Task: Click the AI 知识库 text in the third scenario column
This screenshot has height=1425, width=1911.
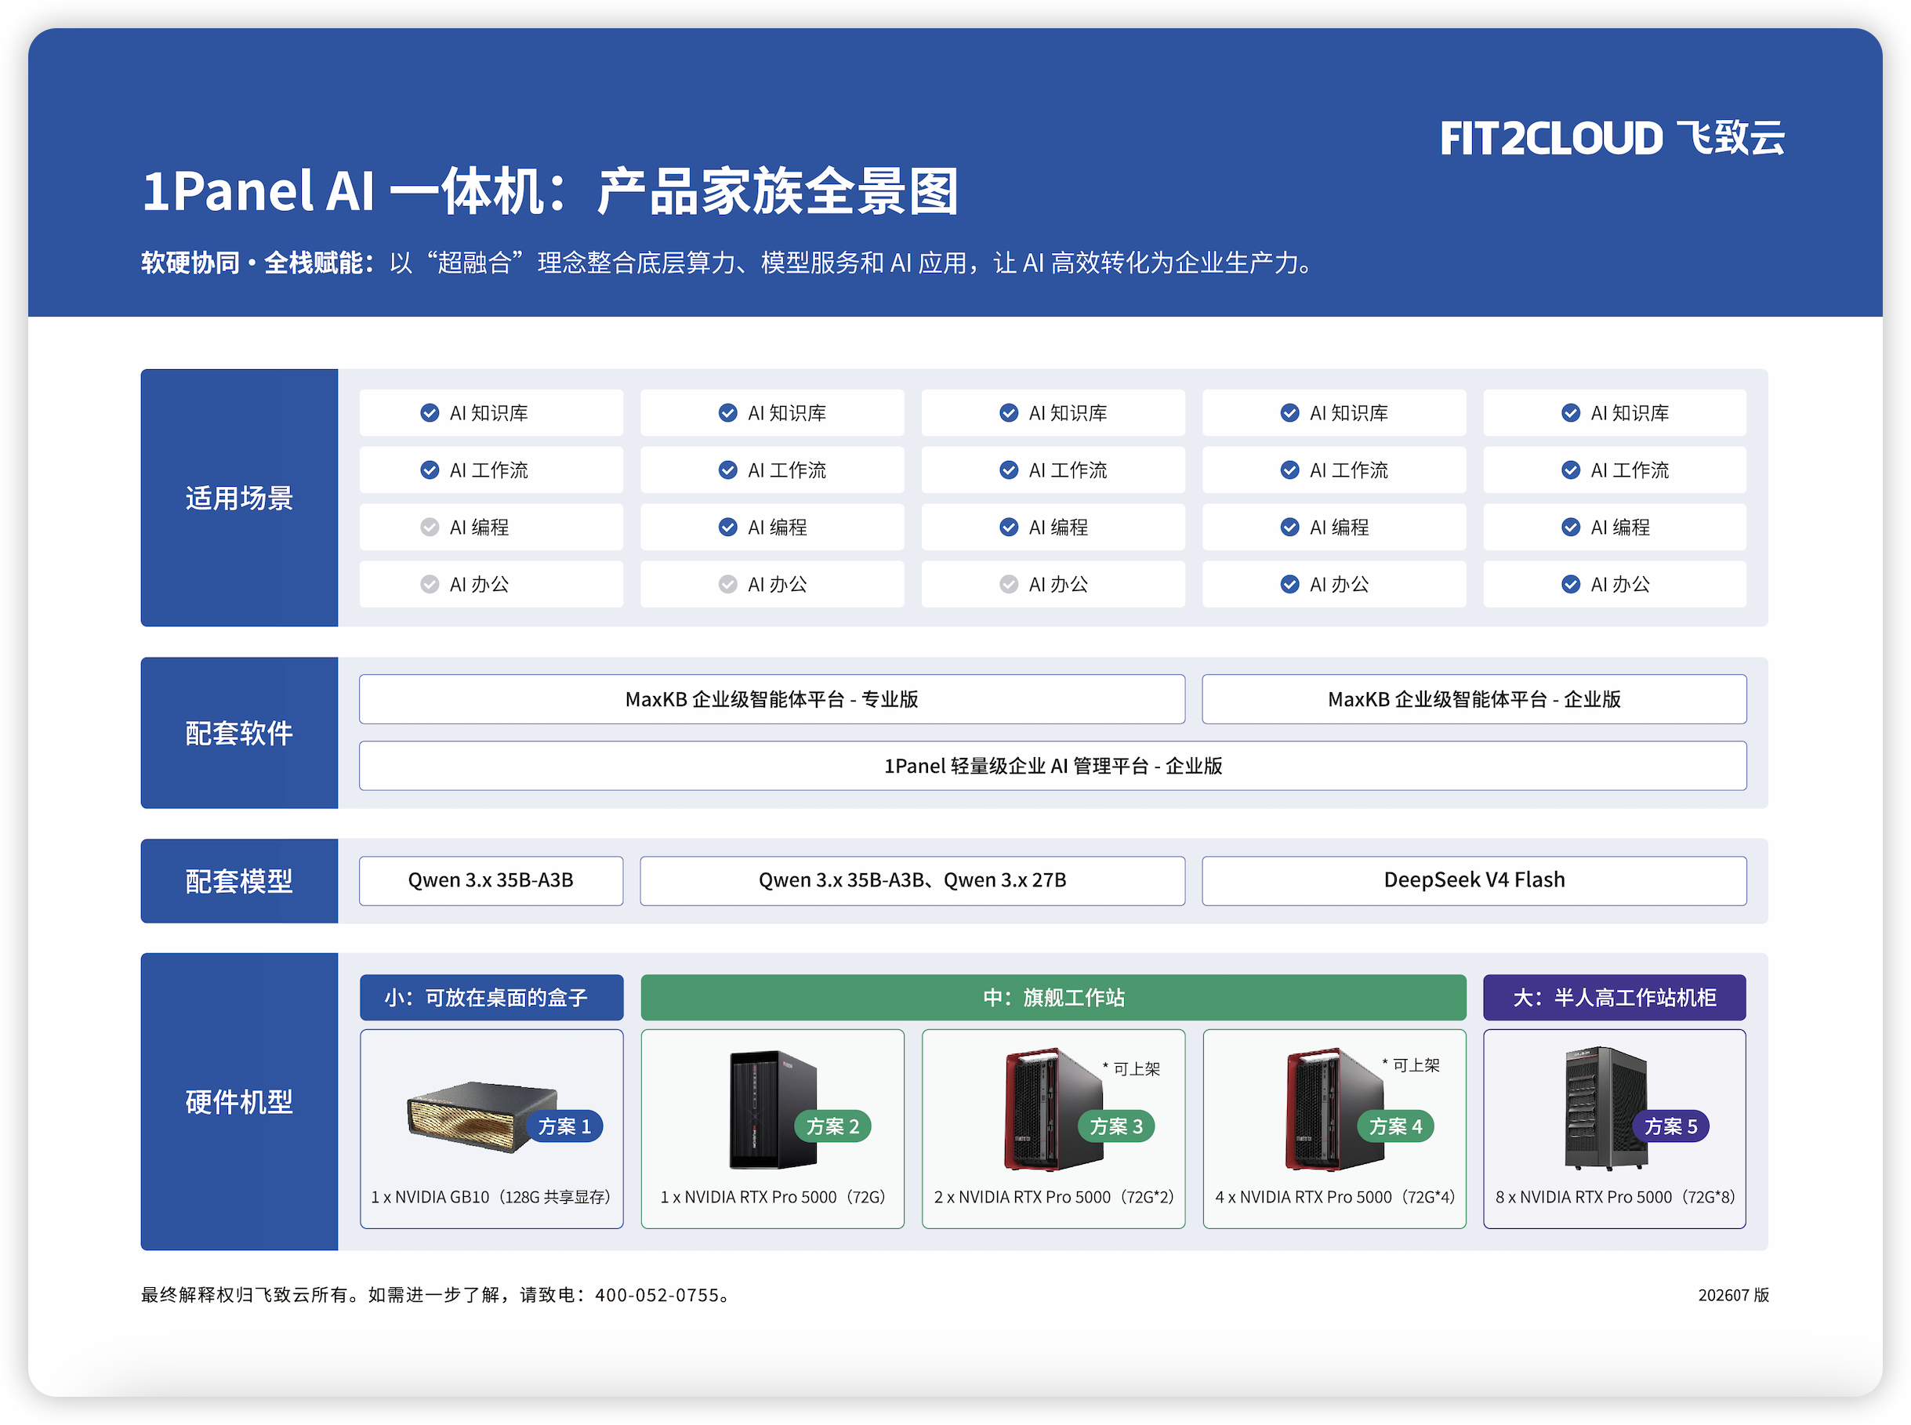Action: click(1068, 413)
